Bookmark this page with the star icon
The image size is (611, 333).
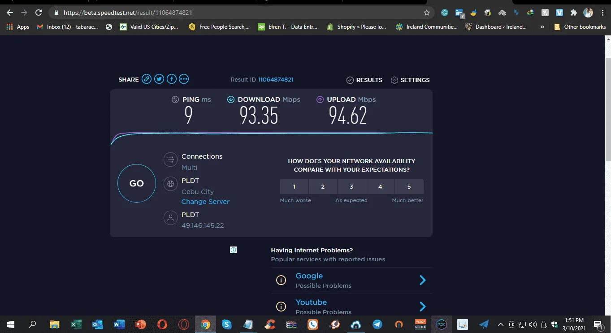pos(427,13)
